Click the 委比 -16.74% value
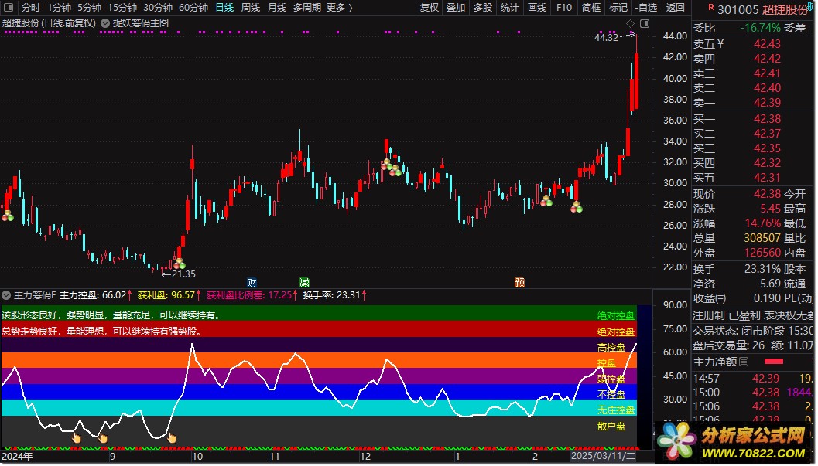 click(760, 28)
